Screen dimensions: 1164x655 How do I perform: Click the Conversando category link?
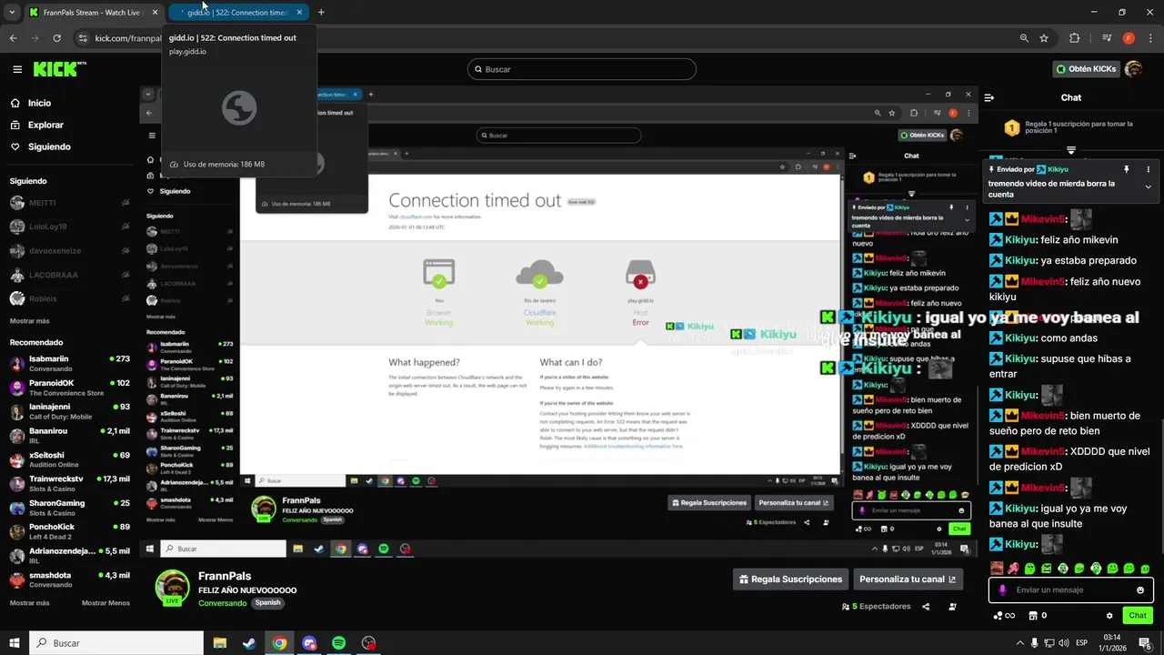223,603
